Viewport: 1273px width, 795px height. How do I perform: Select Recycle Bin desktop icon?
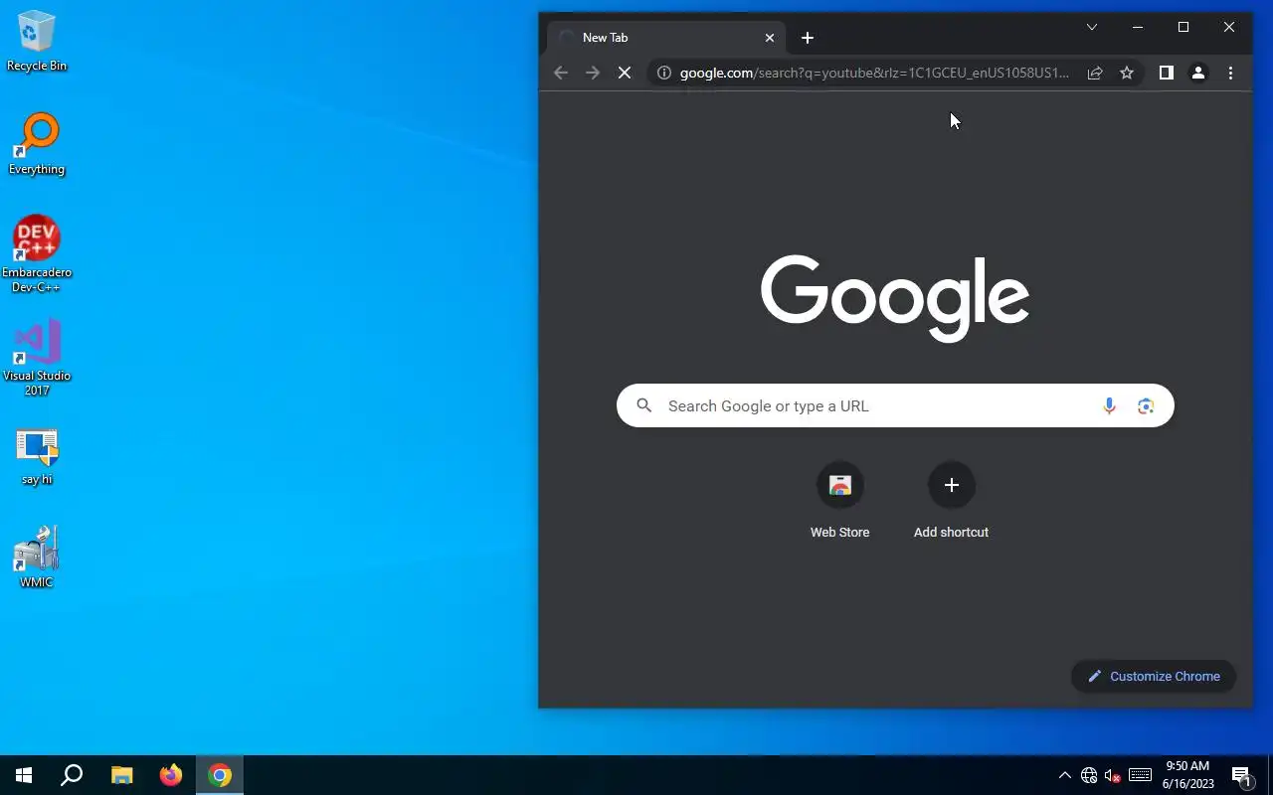pyautogui.click(x=37, y=41)
